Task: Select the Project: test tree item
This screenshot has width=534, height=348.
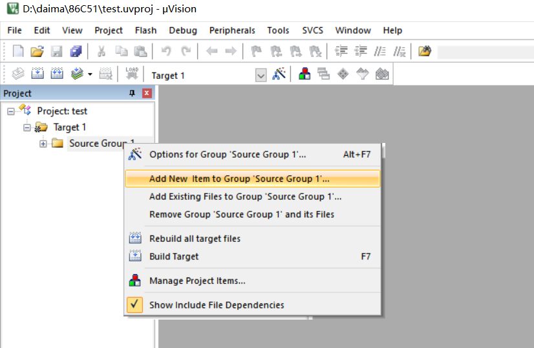Action: [x=62, y=111]
